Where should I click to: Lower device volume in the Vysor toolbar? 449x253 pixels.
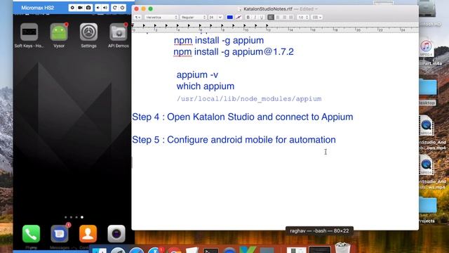tap(98, 8)
